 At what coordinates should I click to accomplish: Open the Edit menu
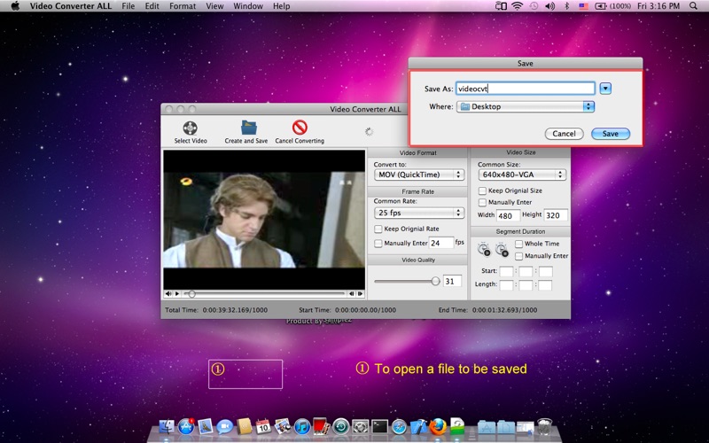152,6
